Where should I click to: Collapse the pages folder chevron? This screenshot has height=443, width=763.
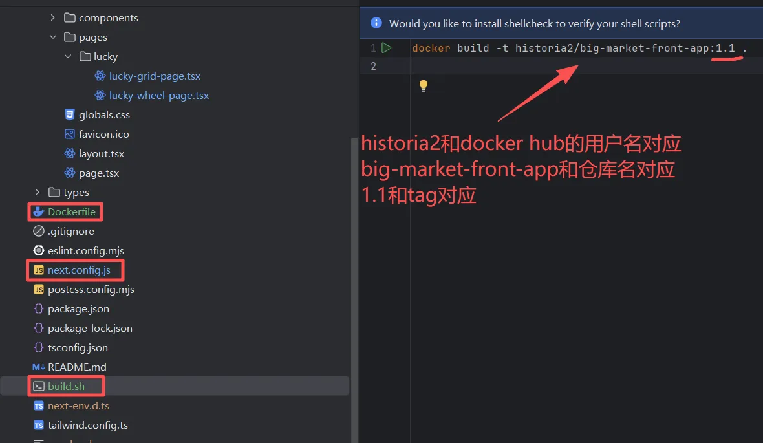(x=53, y=37)
